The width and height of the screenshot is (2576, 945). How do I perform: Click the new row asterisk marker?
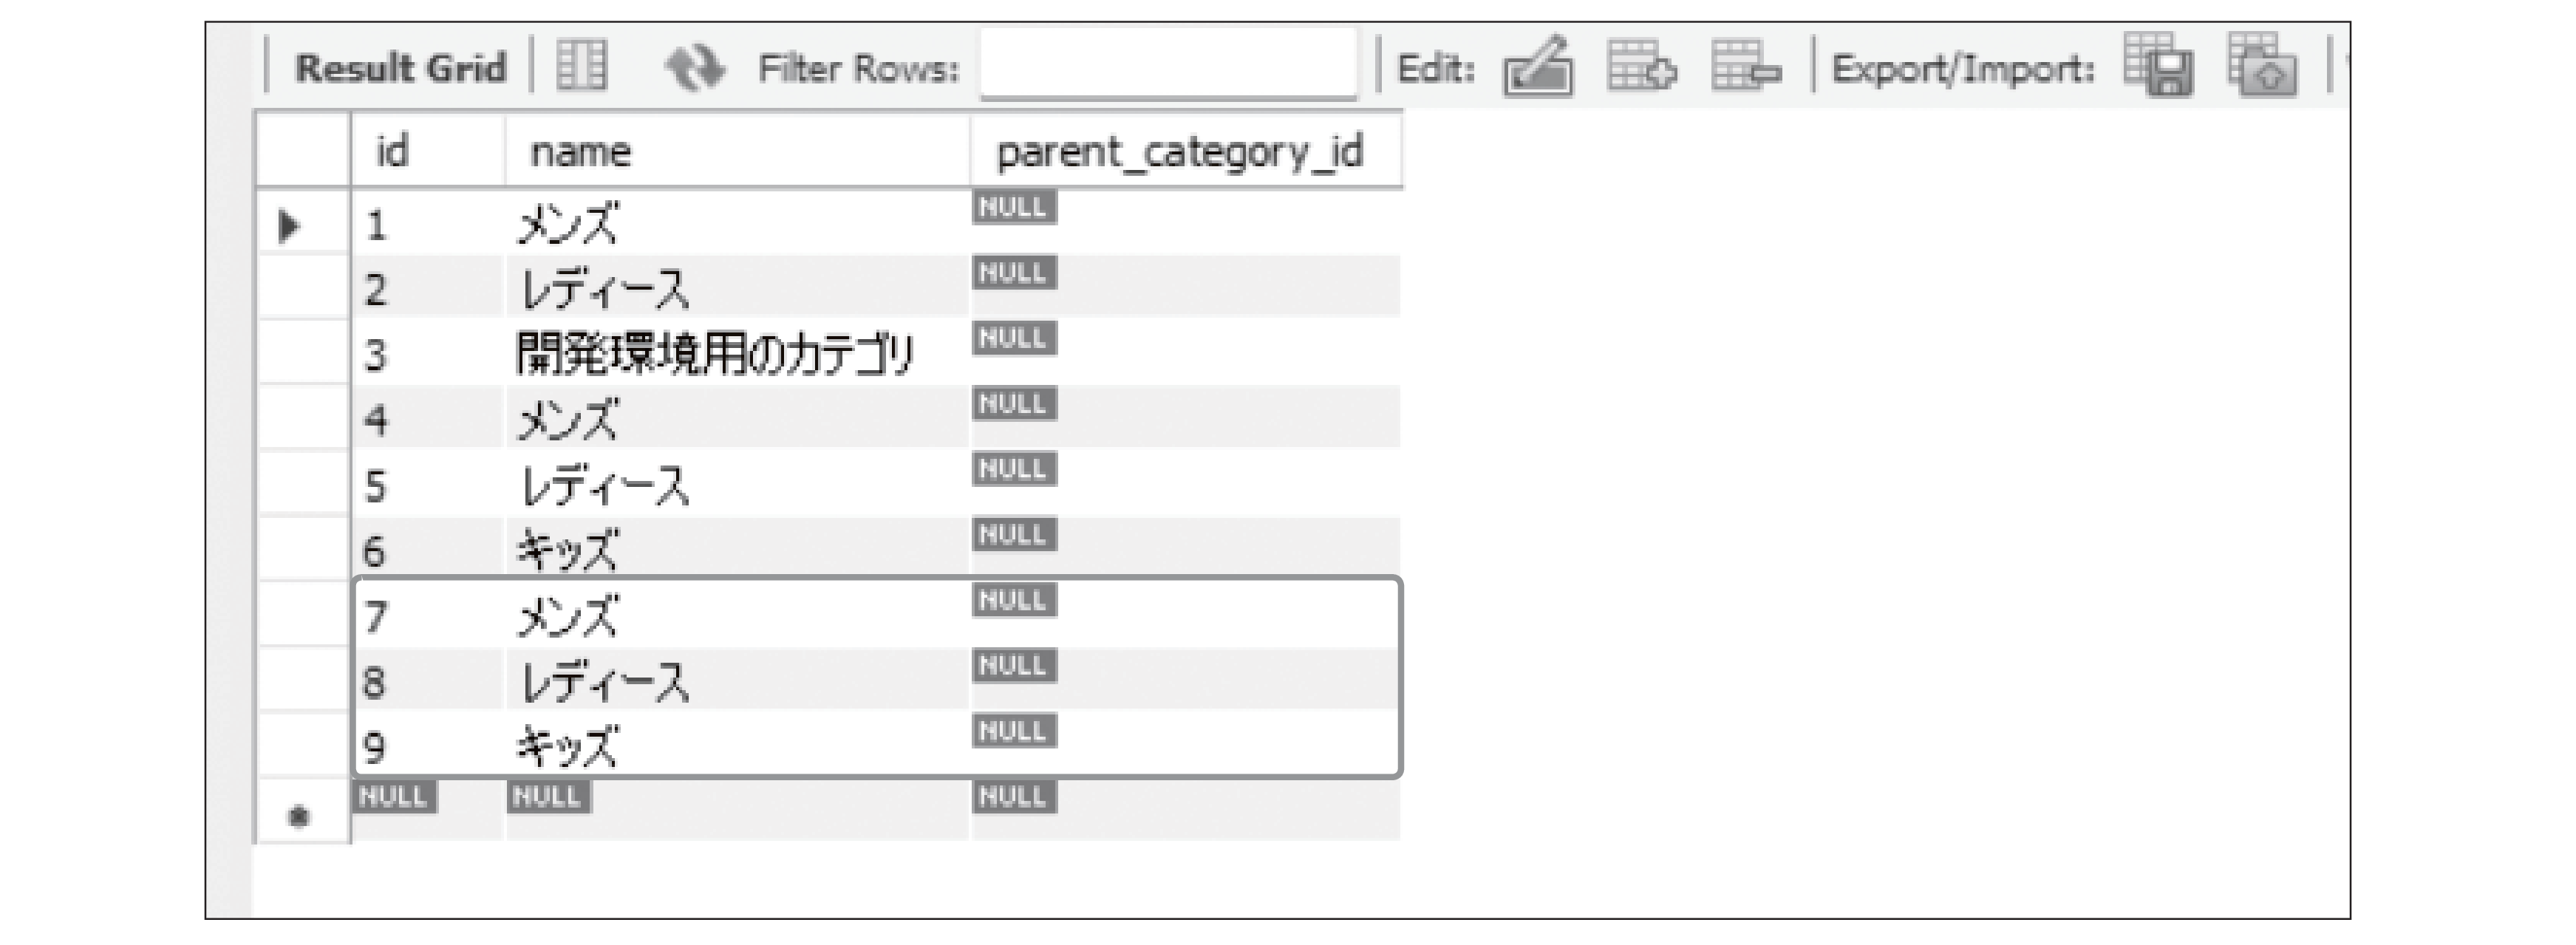[298, 817]
